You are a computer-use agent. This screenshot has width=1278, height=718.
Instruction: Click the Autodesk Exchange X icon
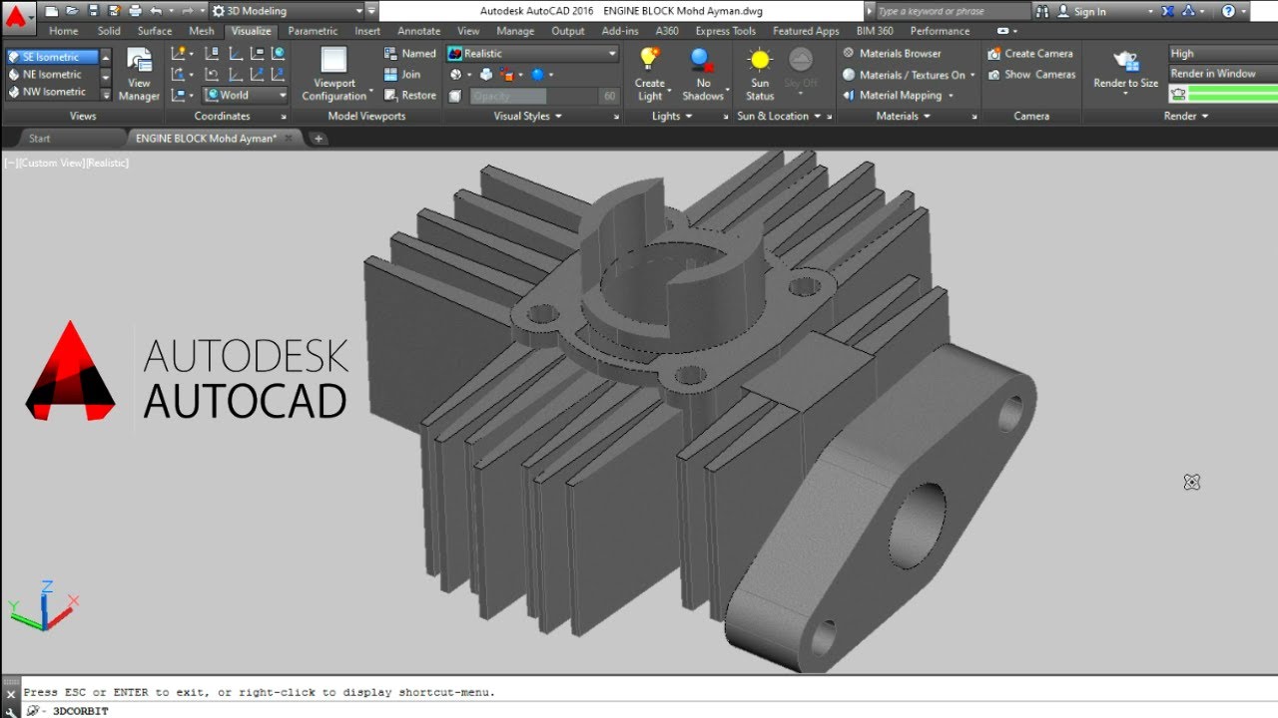(x=1169, y=11)
